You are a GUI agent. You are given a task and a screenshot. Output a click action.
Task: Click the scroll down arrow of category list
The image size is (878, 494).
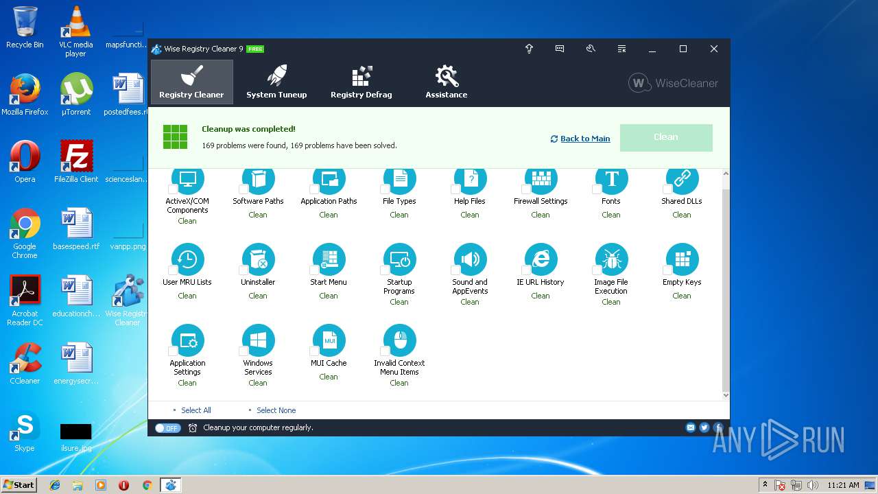click(726, 395)
